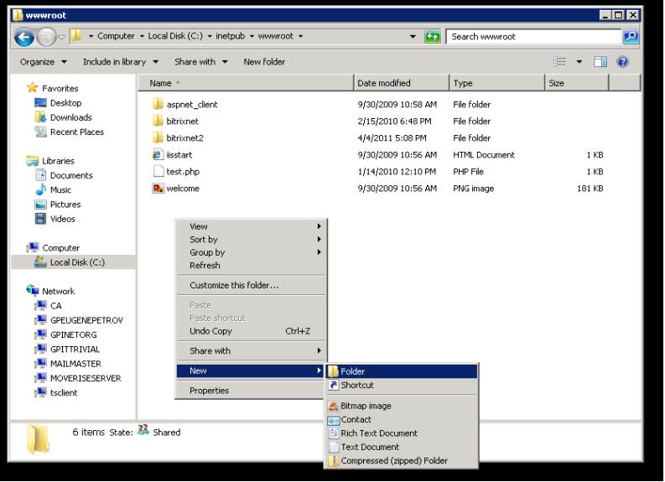This screenshot has height=482, width=665.
Task: Click the bitrixnet folder icon
Action: point(158,122)
